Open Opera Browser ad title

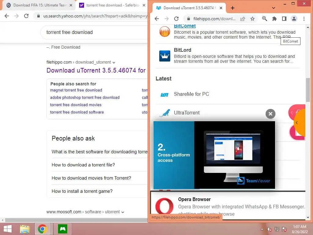[x=194, y=200]
